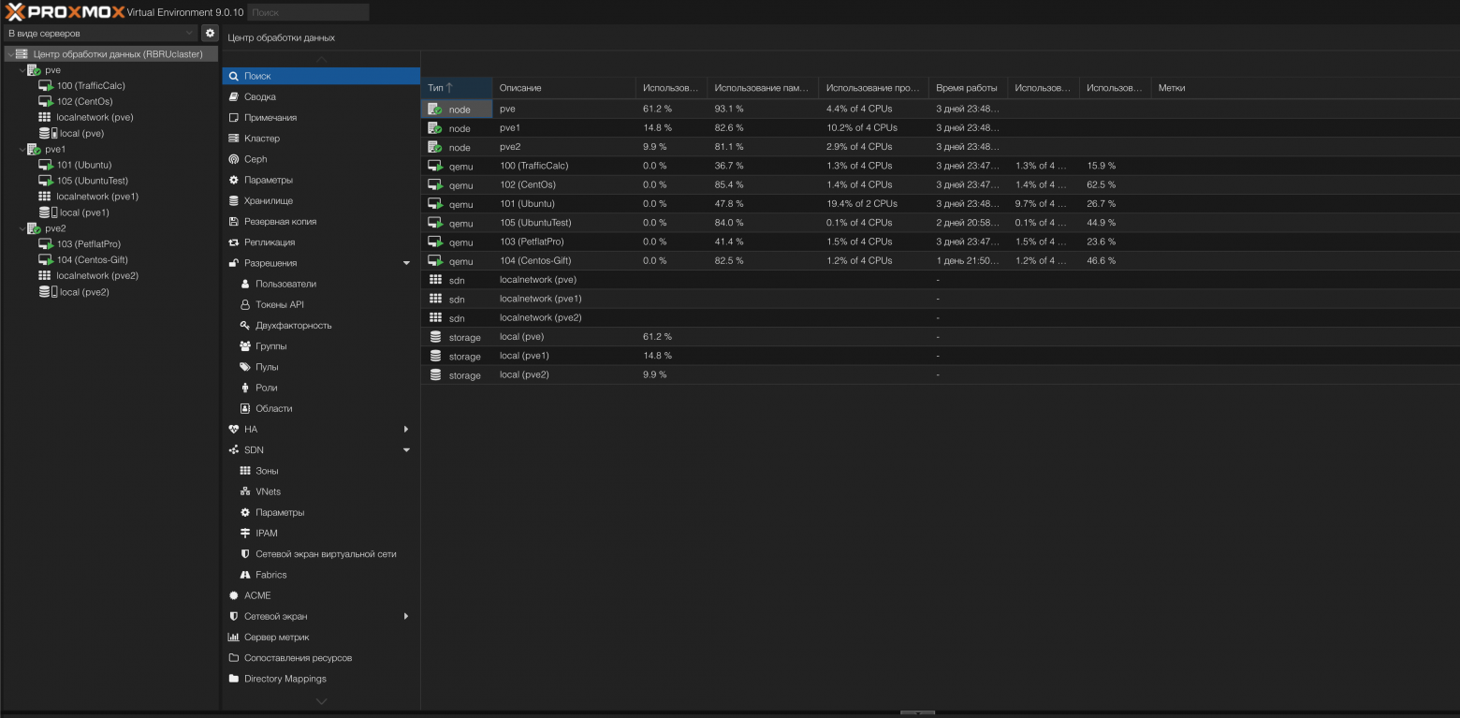Image resolution: width=1460 pixels, height=718 pixels.
Task: Open the tree view settings gear
Action: pos(210,34)
